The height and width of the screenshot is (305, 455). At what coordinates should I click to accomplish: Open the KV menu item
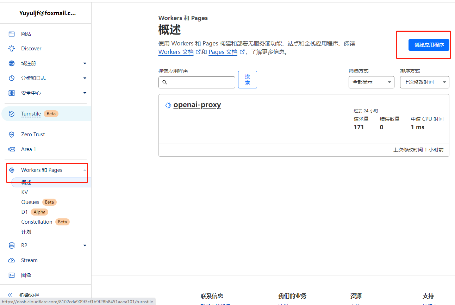25,192
